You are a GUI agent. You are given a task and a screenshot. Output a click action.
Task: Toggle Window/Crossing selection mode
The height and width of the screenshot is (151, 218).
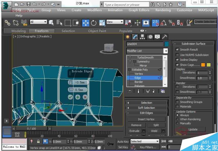click(x=76, y=23)
